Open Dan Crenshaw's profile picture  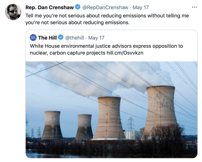13,12
